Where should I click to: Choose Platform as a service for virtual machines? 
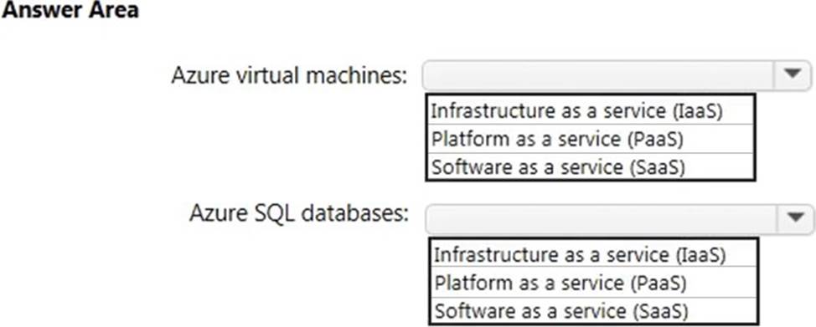point(590,138)
